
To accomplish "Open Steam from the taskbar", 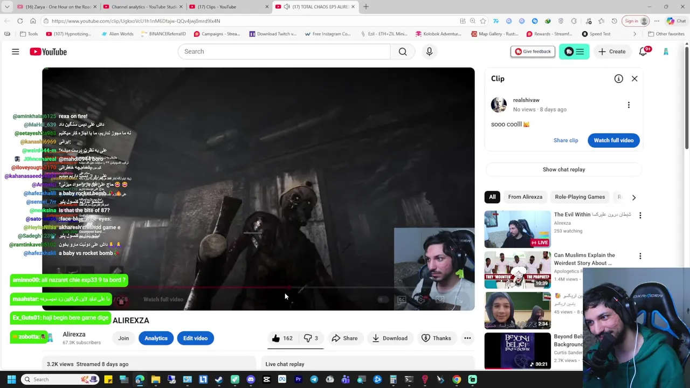I will pyautogui.click(x=219, y=379).
